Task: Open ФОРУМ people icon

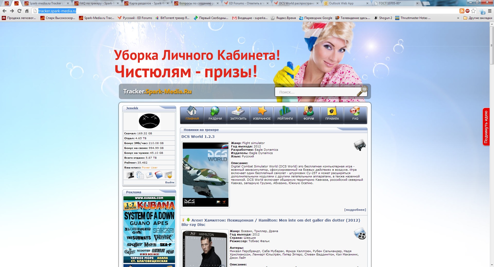Action: point(308,111)
